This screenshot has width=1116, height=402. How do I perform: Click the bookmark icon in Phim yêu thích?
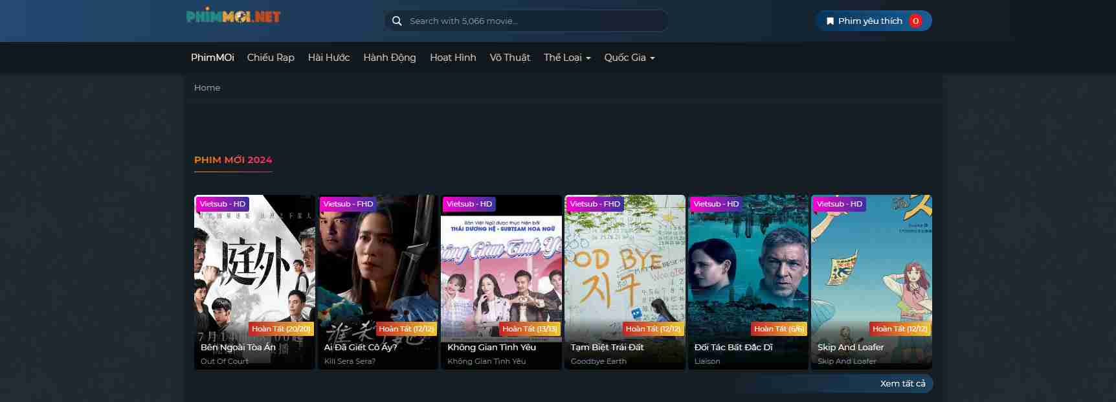click(x=830, y=21)
